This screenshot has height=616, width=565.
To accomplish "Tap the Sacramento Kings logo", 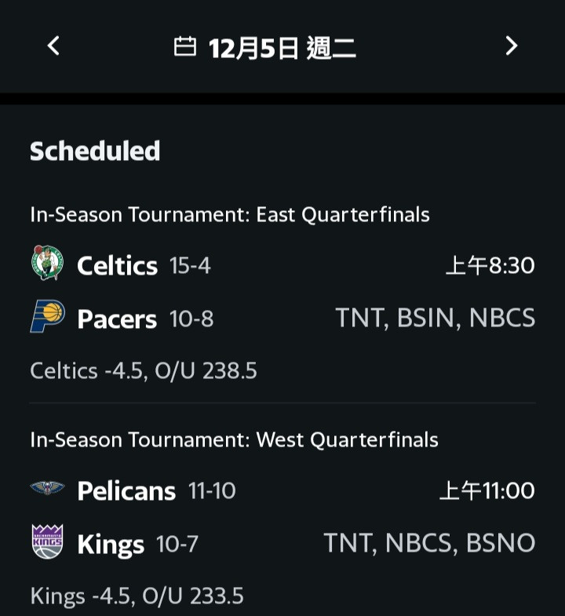I will click(48, 541).
